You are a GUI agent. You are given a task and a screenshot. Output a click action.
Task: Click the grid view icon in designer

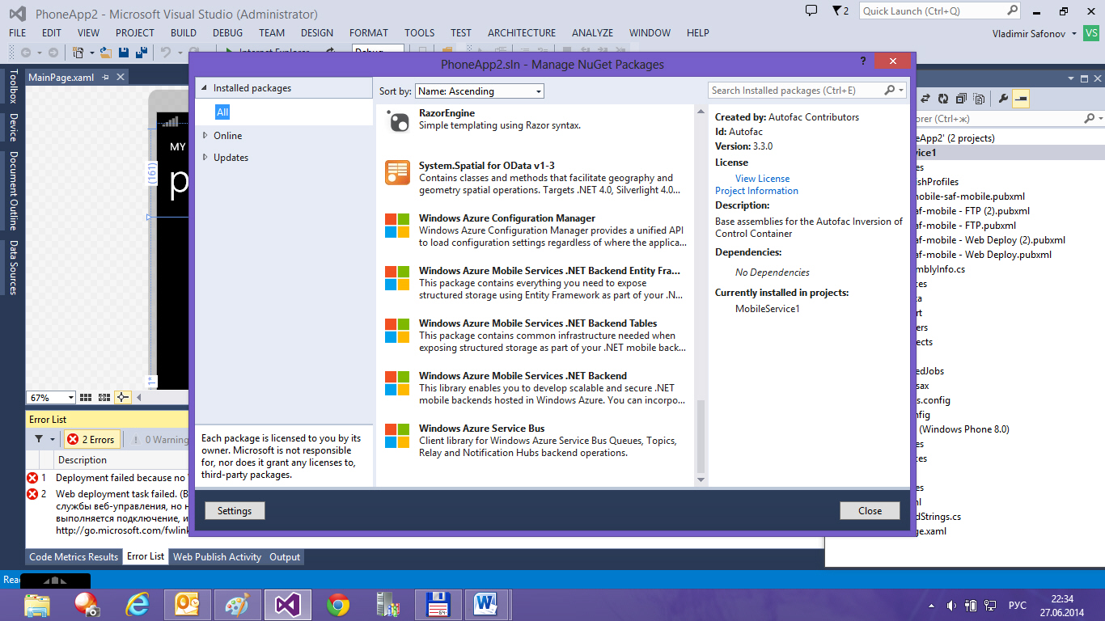(x=86, y=397)
